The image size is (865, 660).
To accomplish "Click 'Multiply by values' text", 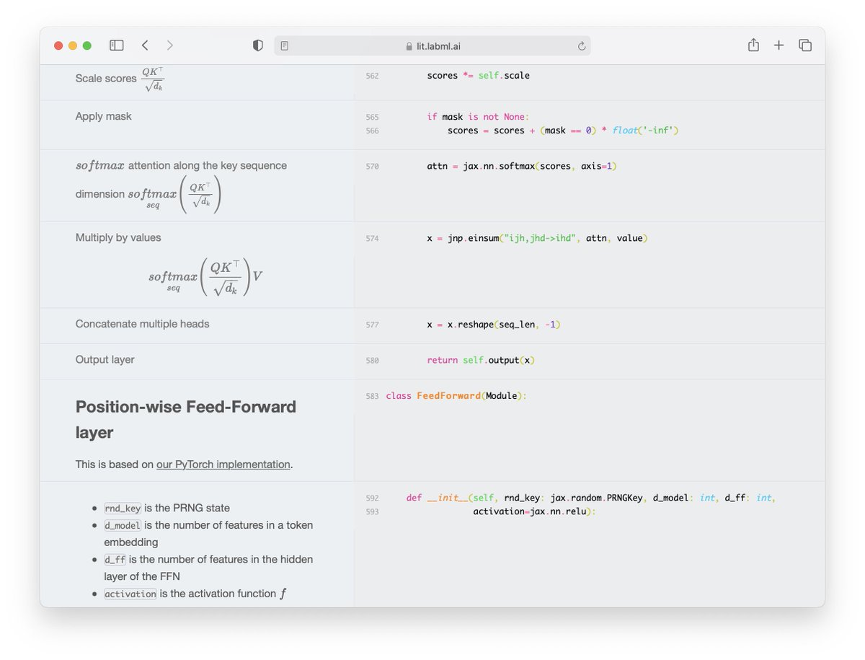I will (118, 237).
